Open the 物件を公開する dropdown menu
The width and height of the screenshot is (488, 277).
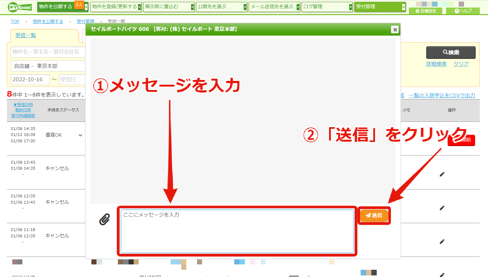coord(63,7)
